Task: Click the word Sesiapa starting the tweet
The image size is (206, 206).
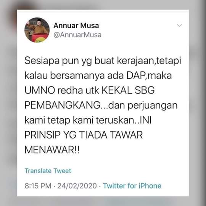Action: pos(42,61)
